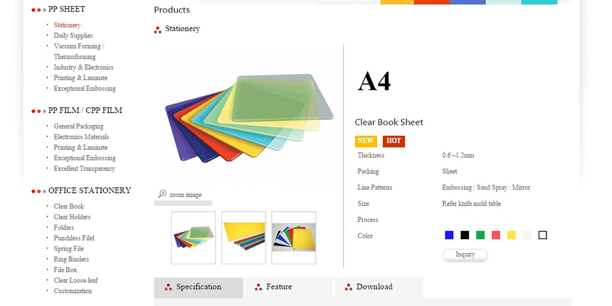Open the fanned colored sheets thumbnail
This screenshot has height=306, width=612.
pyautogui.click(x=193, y=237)
